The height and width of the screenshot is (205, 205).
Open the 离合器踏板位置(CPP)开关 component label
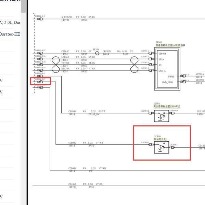click(x=167, y=106)
